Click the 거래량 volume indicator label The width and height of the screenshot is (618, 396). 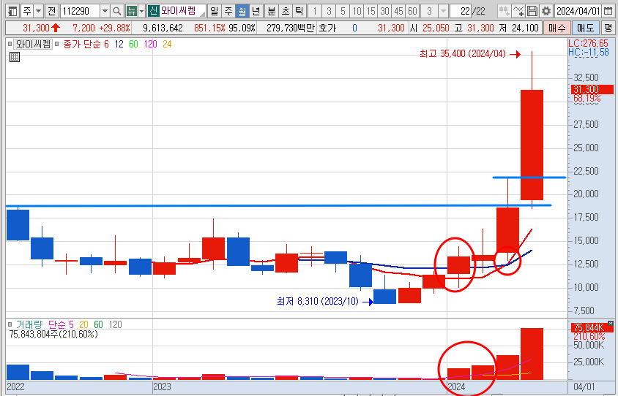(x=29, y=324)
